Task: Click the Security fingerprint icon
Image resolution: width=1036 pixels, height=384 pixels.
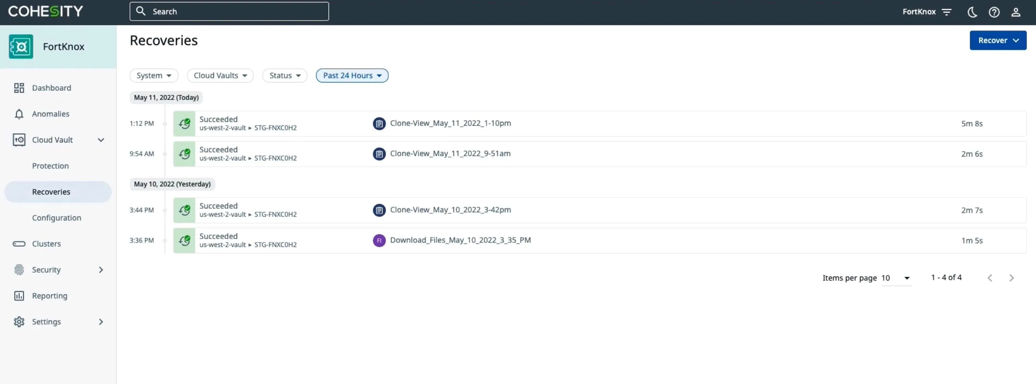Action: 19,270
